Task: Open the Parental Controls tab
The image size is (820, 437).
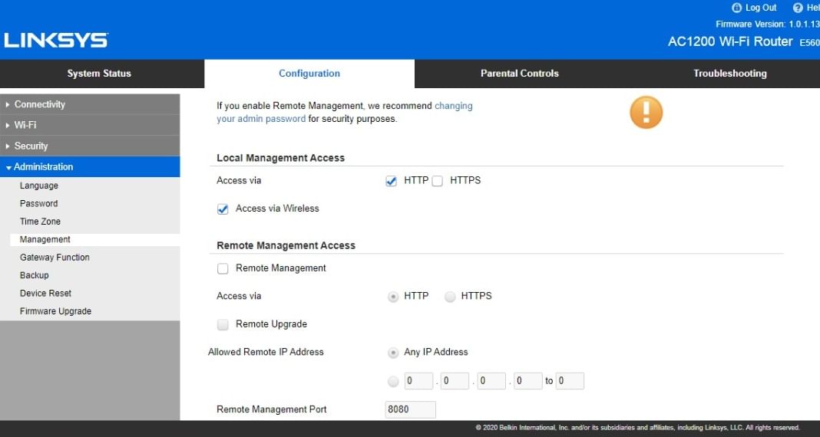Action: (519, 74)
